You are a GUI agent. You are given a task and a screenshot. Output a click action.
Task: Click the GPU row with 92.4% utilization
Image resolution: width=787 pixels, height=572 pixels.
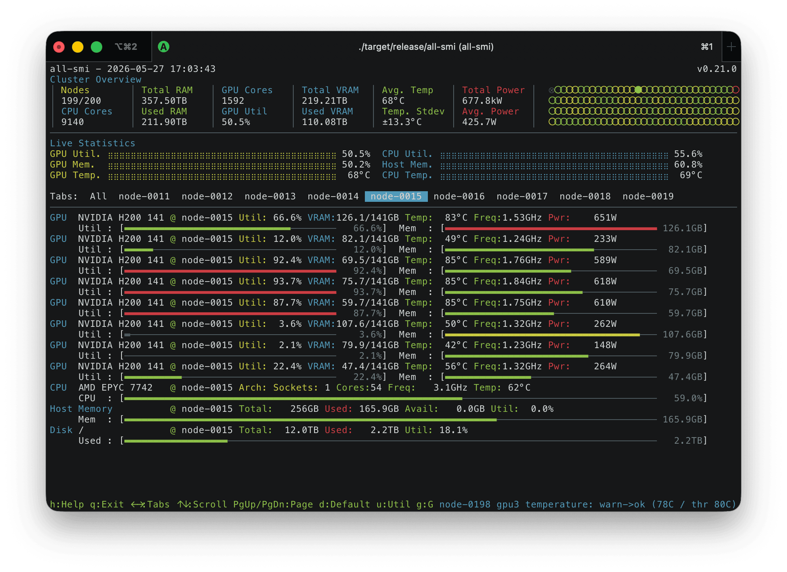point(333,260)
